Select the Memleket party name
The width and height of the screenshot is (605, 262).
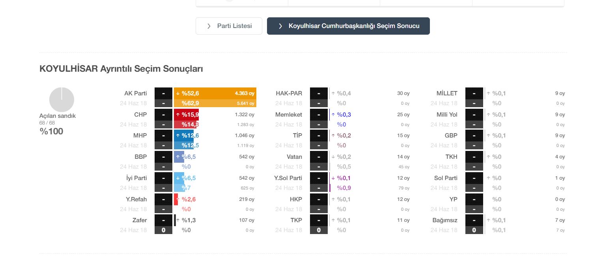coord(289,115)
